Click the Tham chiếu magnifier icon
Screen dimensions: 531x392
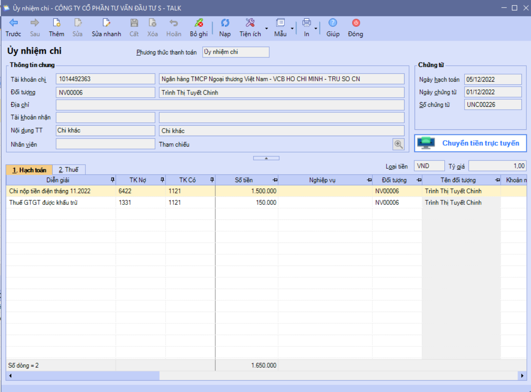tap(398, 144)
